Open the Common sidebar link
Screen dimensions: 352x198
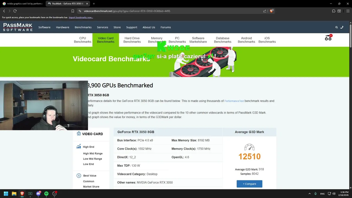pyautogui.click(x=89, y=181)
